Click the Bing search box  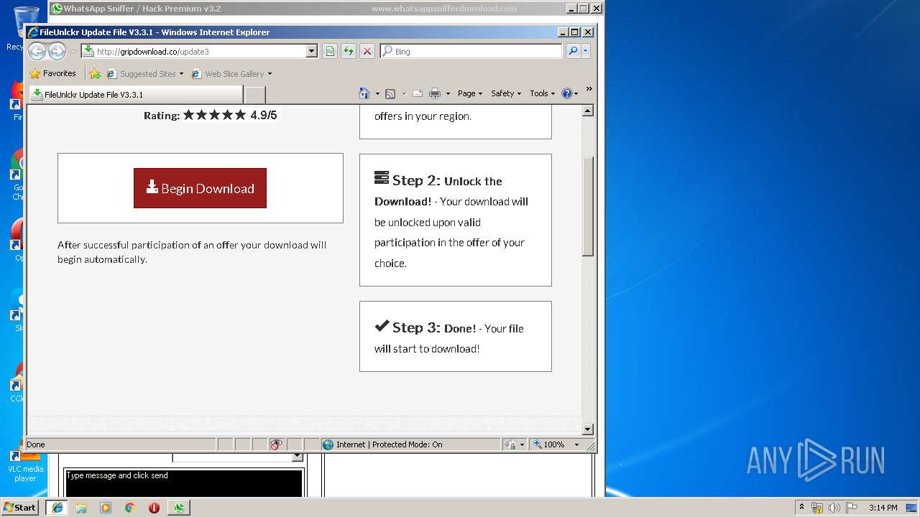[x=471, y=52]
